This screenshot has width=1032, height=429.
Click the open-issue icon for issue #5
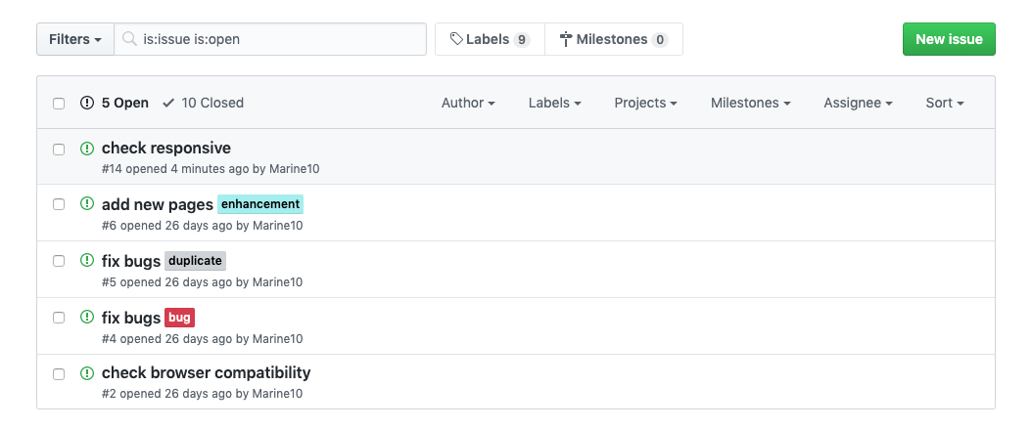[87, 260]
